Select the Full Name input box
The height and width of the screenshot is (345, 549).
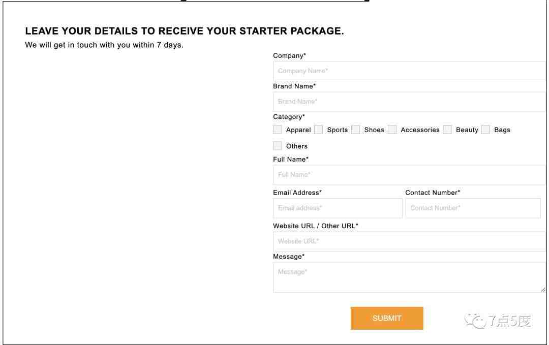tap(409, 175)
